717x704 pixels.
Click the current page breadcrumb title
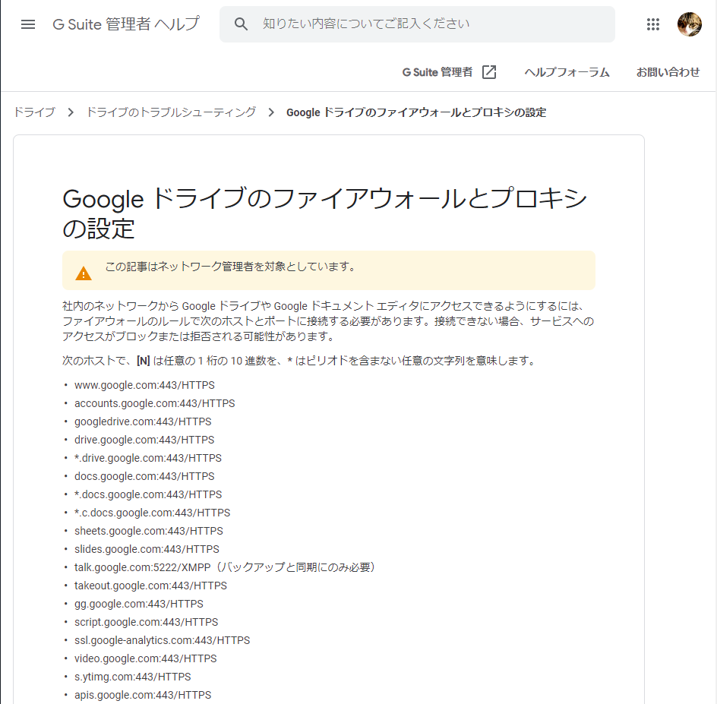[x=416, y=112]
